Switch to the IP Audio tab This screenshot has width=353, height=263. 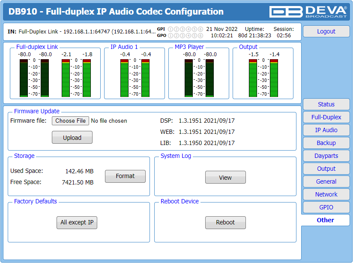[326, 130]
